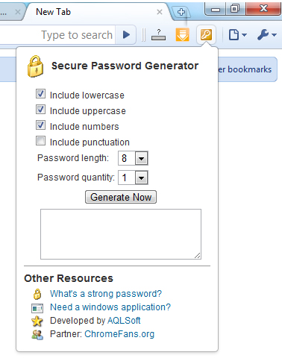Click the star icon beside Developed by
The image size is (282, 361).
coord(37,321)
